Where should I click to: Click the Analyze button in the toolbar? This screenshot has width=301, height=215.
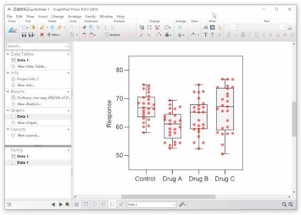click(x=113, y=35)
